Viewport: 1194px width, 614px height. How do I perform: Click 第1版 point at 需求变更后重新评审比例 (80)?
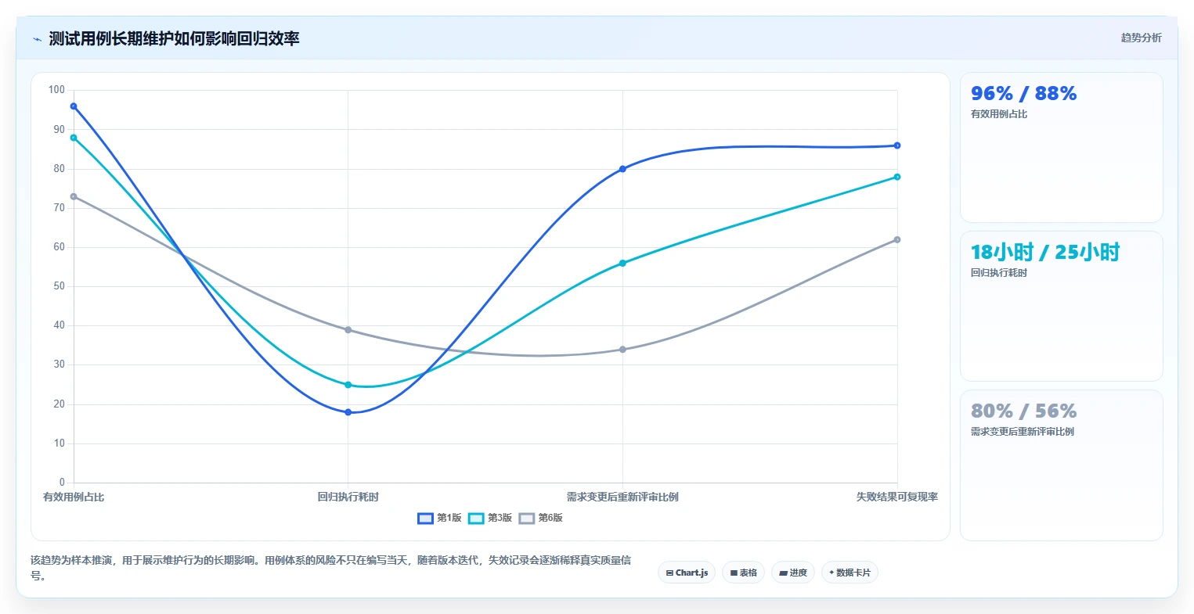(622, 169)
